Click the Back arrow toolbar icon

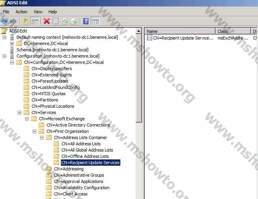click(4, 21)
